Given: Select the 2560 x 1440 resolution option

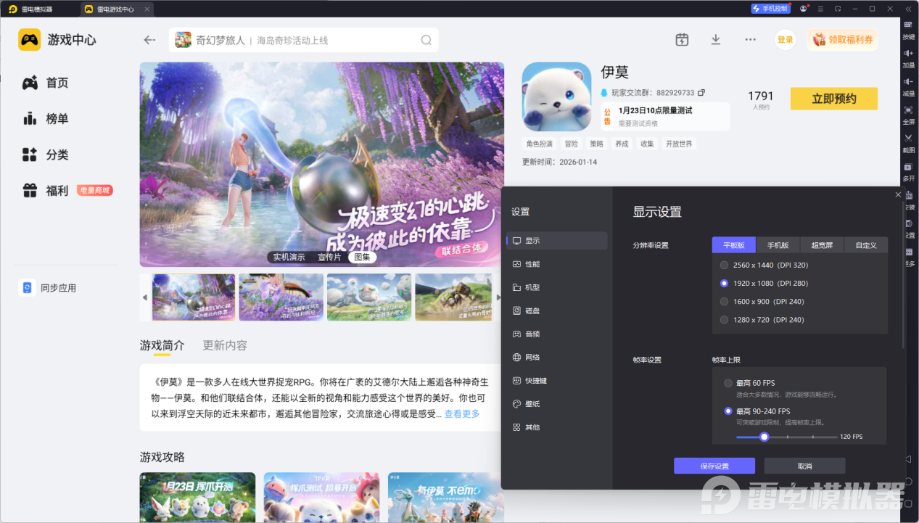Looking at the screenshot, I should tap(724, 265).
